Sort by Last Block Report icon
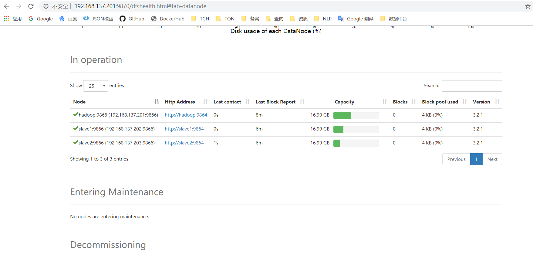533x254 pixels. click(x=302, y=102)
